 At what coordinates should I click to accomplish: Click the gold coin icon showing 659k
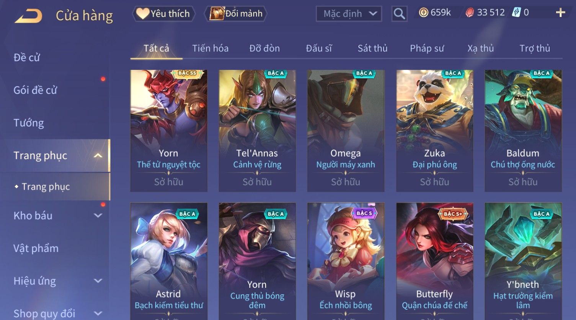pos(423,13)
